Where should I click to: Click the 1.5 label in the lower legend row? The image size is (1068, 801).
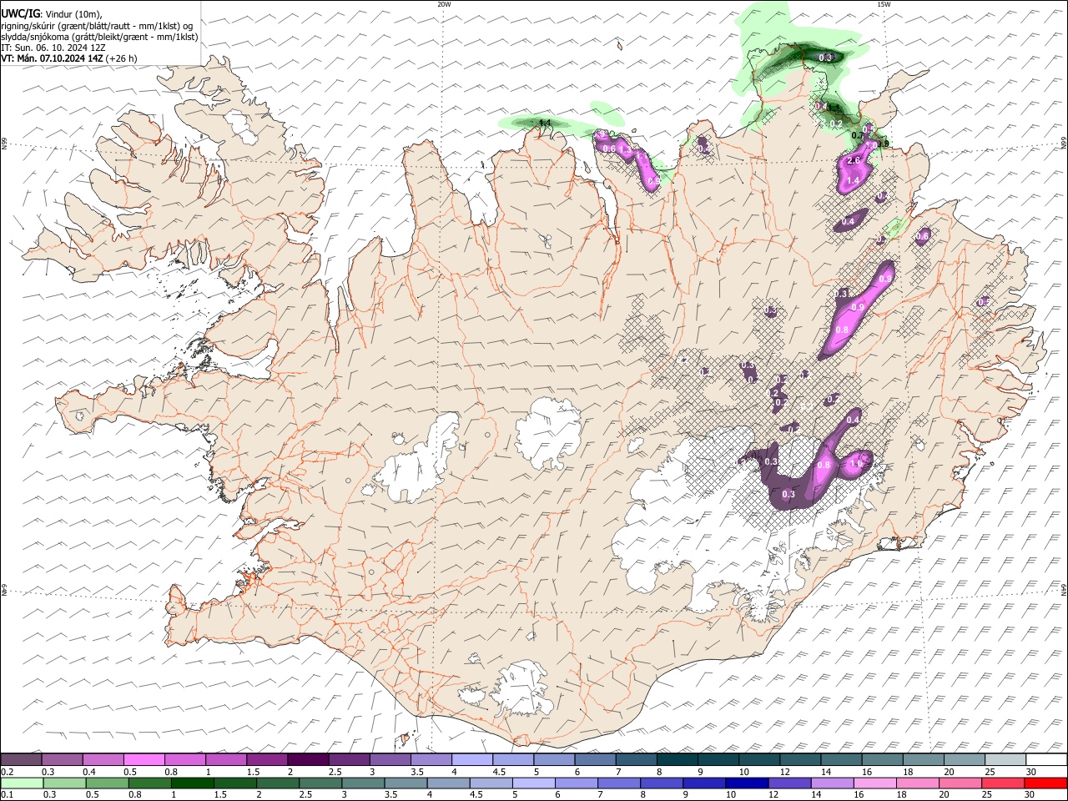click(x=220, y=795)
